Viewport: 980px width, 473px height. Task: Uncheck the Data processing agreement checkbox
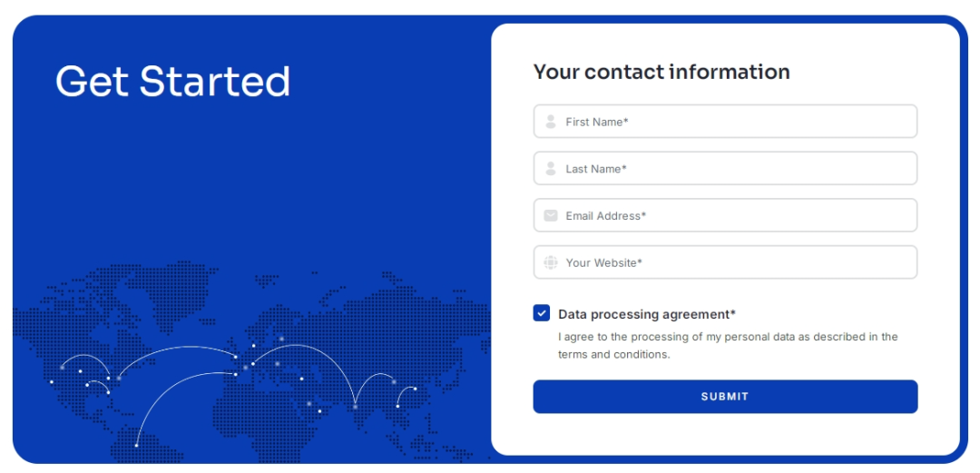click(542, 313)
